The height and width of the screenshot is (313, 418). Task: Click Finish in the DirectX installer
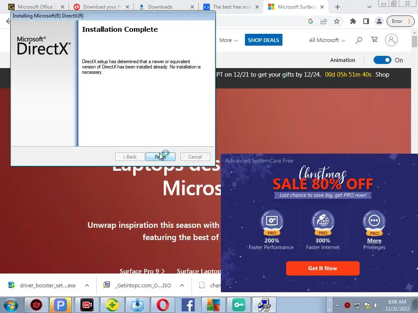160,157
